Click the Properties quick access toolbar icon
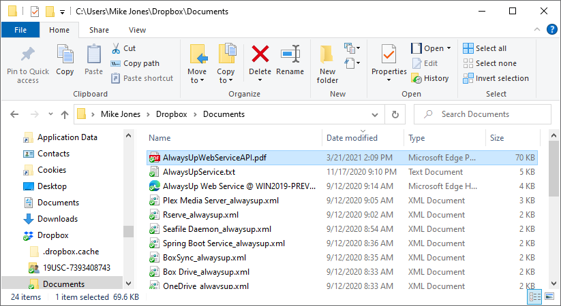The width and height of the screenshot is (561, 306). pos(35,12)
